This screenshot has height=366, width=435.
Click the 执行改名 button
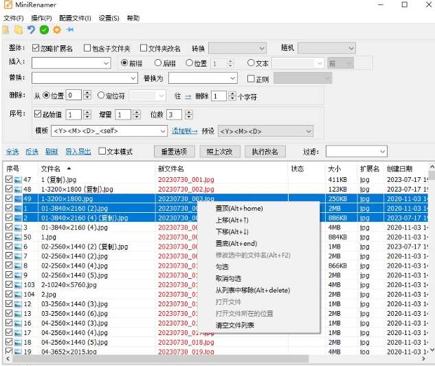pos(265,151)
